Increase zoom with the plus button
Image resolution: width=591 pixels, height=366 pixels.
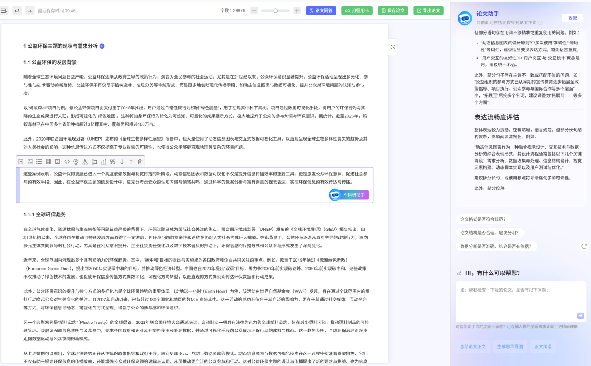click(x=296, y=10)
